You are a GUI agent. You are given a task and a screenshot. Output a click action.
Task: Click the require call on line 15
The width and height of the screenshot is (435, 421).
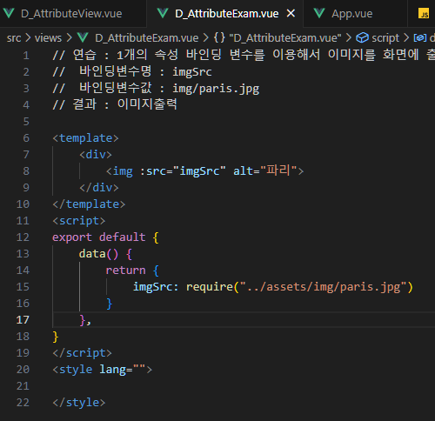pyautogui.click(x=210, y=287)
